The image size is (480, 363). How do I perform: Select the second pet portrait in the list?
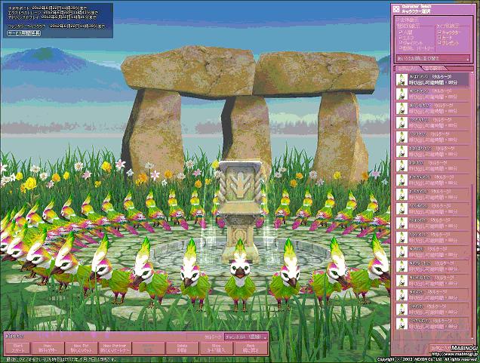[402, 94]
